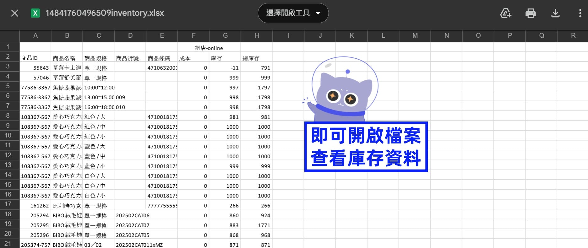Select column R header
The image size is (588, 248).
(x=573, y=36)
